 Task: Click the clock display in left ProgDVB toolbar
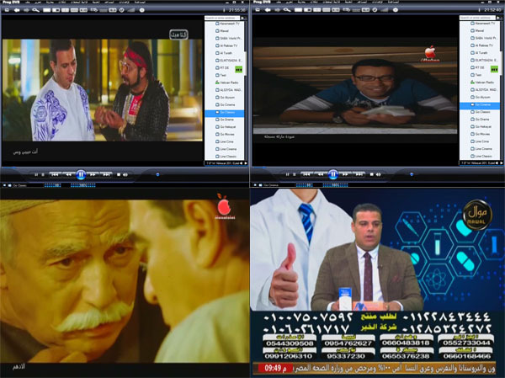(x=237, y=10)
